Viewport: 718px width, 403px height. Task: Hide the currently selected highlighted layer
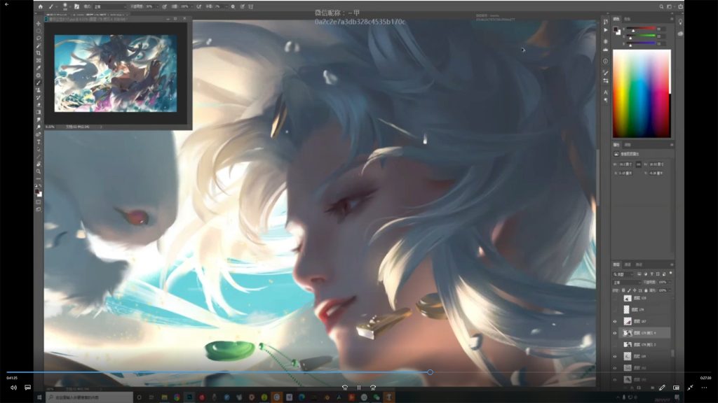click(x=615, y=333)
